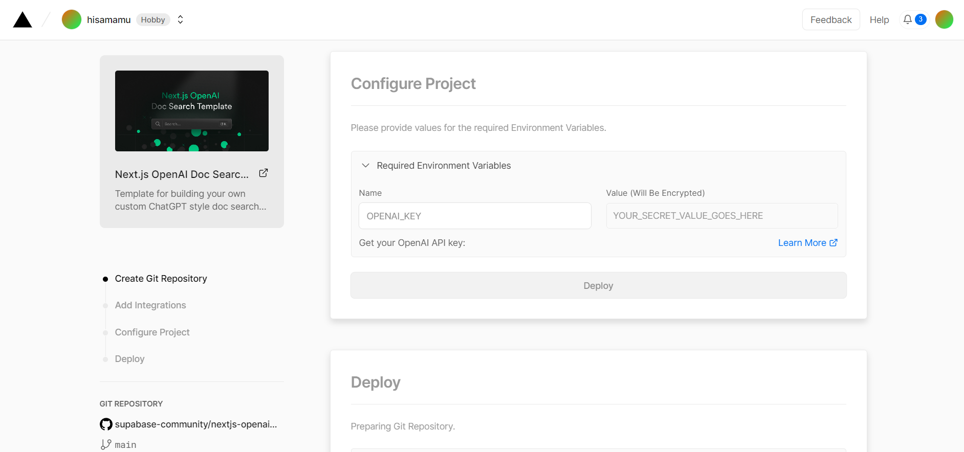Select Add Integrations step
Screen dimensions: 964x452
[x=150, y=305]
